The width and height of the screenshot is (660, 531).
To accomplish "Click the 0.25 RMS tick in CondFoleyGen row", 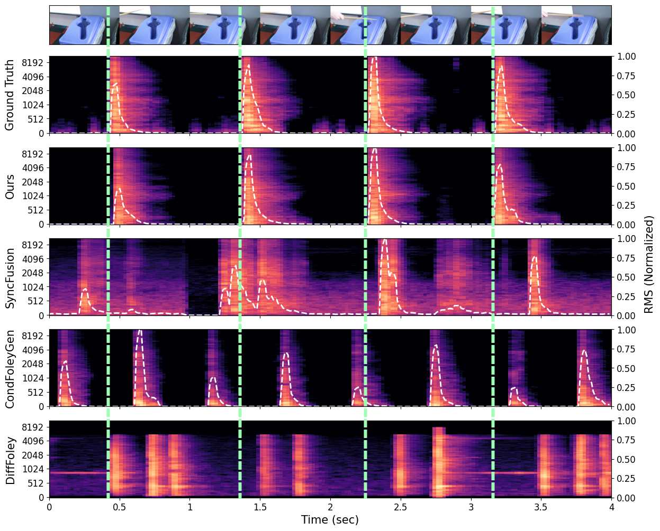I will pyautogui.click(x=625, y=388).
